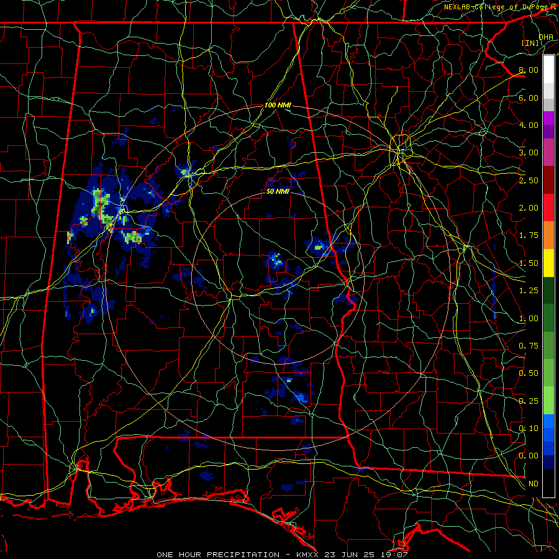Select the 0.75 scale value
The image size is (559, 559).
529,346
